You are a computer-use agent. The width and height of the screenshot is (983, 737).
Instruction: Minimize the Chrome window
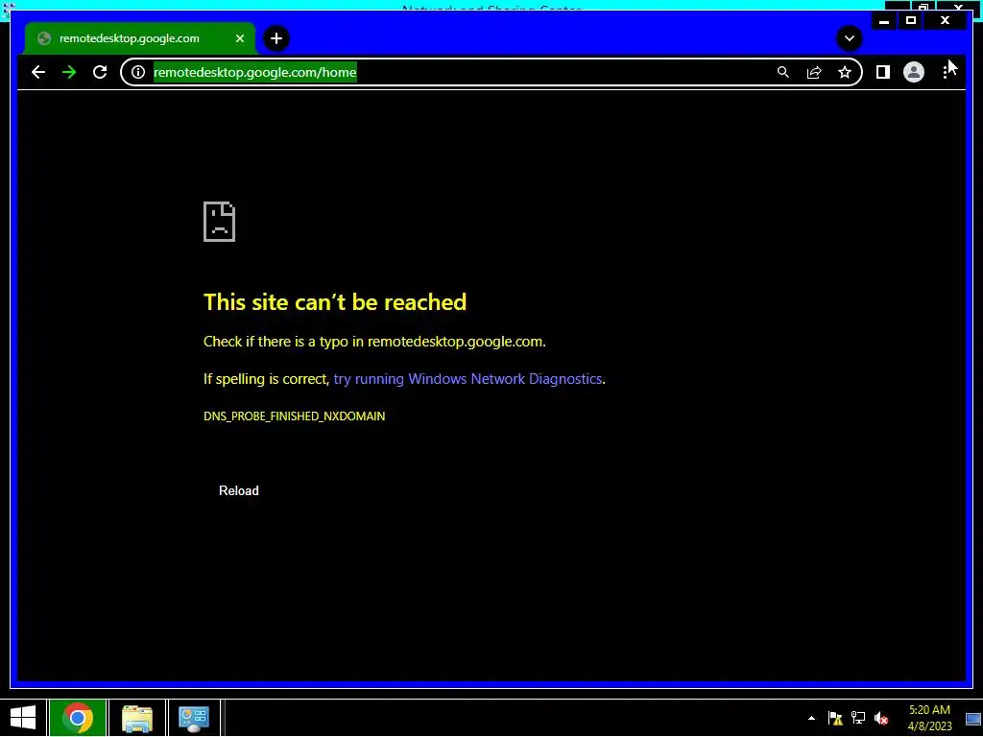884,21
